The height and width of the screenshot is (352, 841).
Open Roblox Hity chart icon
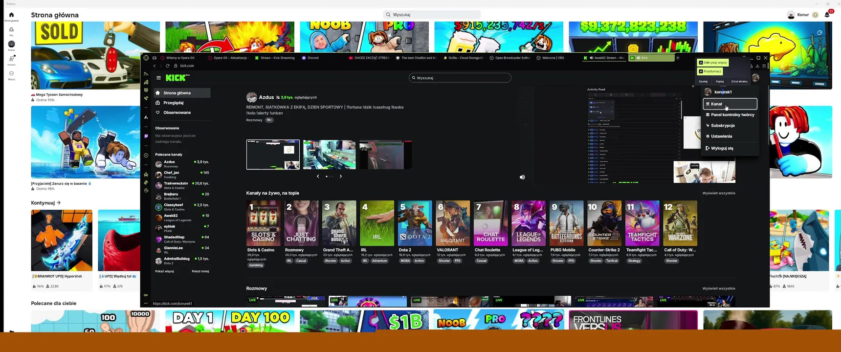point(11,30)
